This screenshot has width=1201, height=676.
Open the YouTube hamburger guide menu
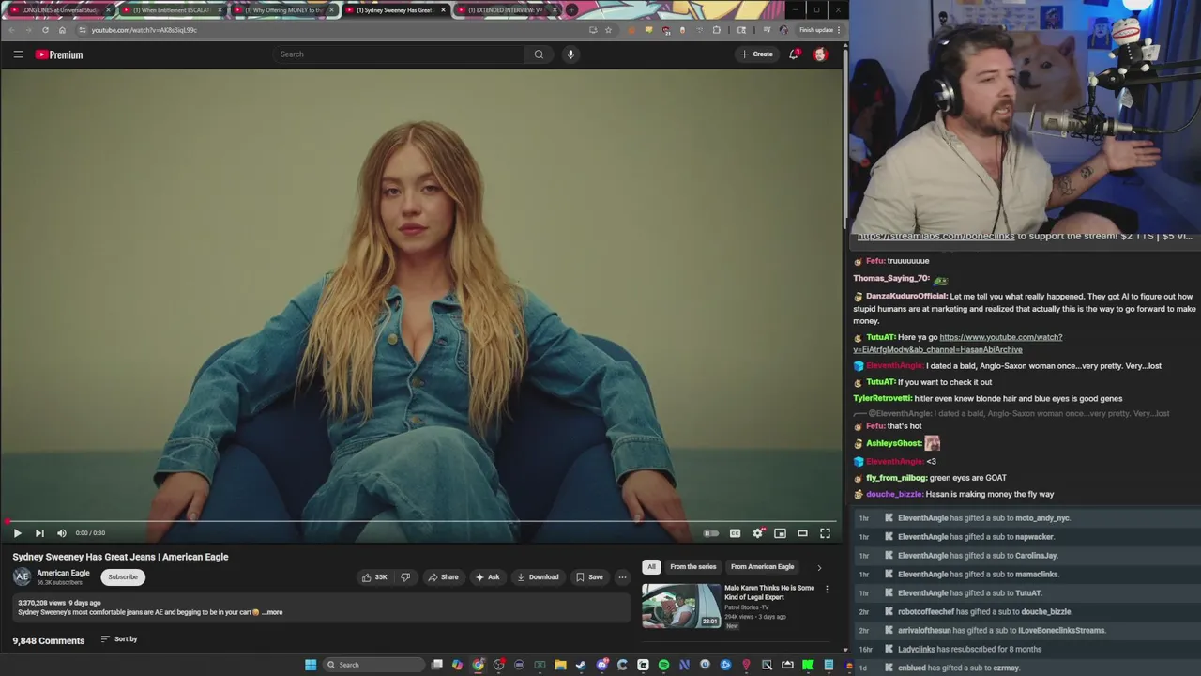(x=18, y=54)
